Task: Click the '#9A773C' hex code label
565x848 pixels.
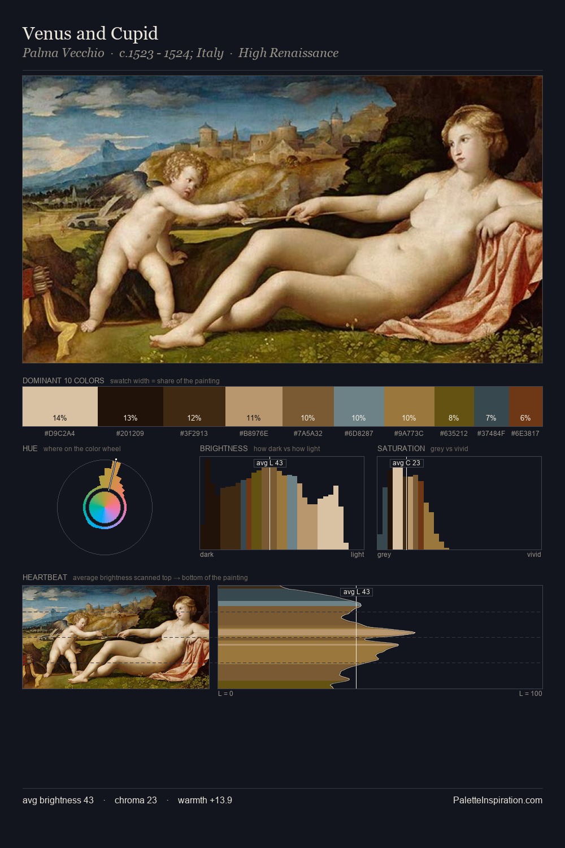Action: click(409, 434)
